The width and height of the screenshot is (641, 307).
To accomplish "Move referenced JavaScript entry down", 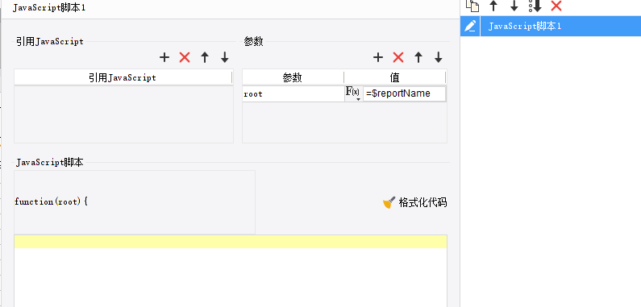I will 224,57.
